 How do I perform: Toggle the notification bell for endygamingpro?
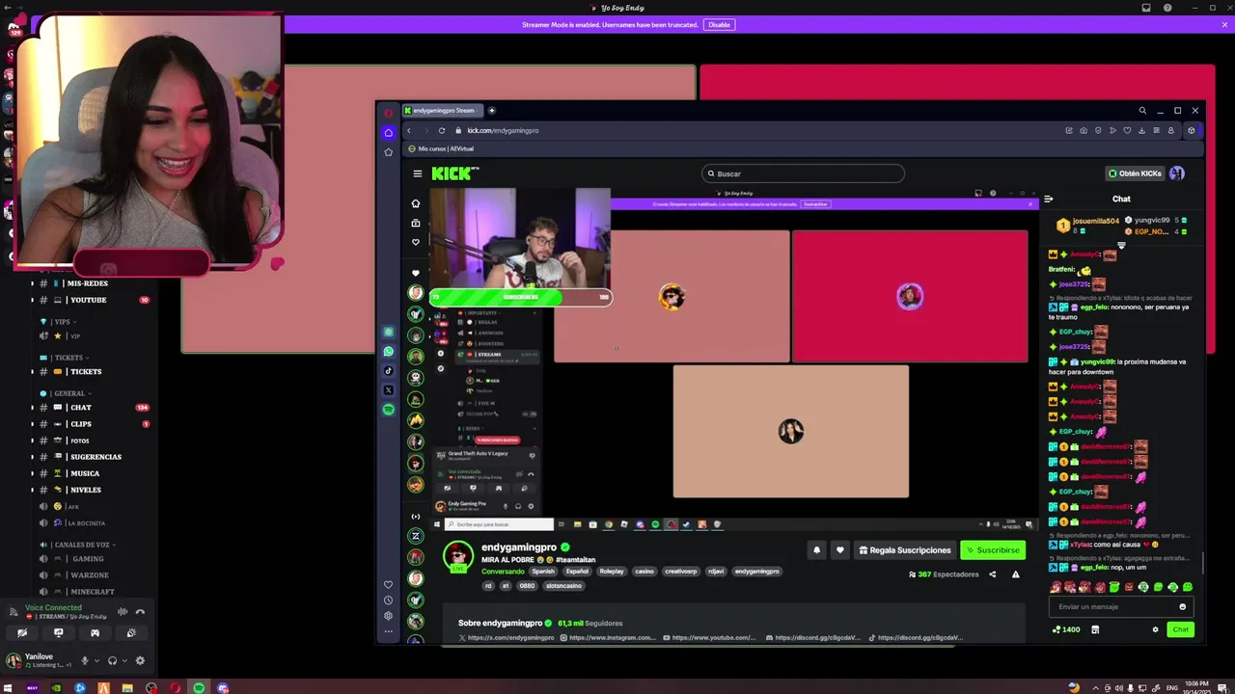click(x=816, y=550)
